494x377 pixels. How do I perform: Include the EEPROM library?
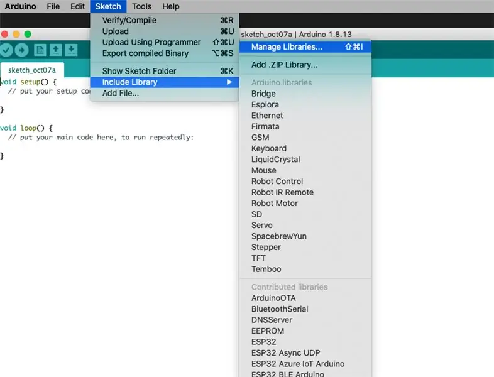(x=305, y=331)
